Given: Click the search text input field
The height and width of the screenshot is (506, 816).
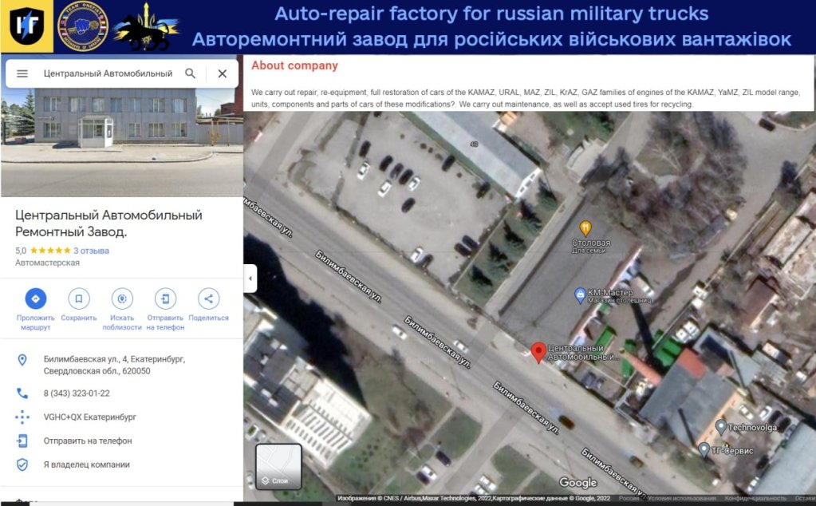Looking at the screenshot, I should pos(107,73).
